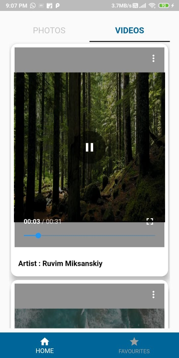179x358 pixels.
Task: Click the Artist : Ruvim Miksanskiy label
Action: (x=60, y=264)
